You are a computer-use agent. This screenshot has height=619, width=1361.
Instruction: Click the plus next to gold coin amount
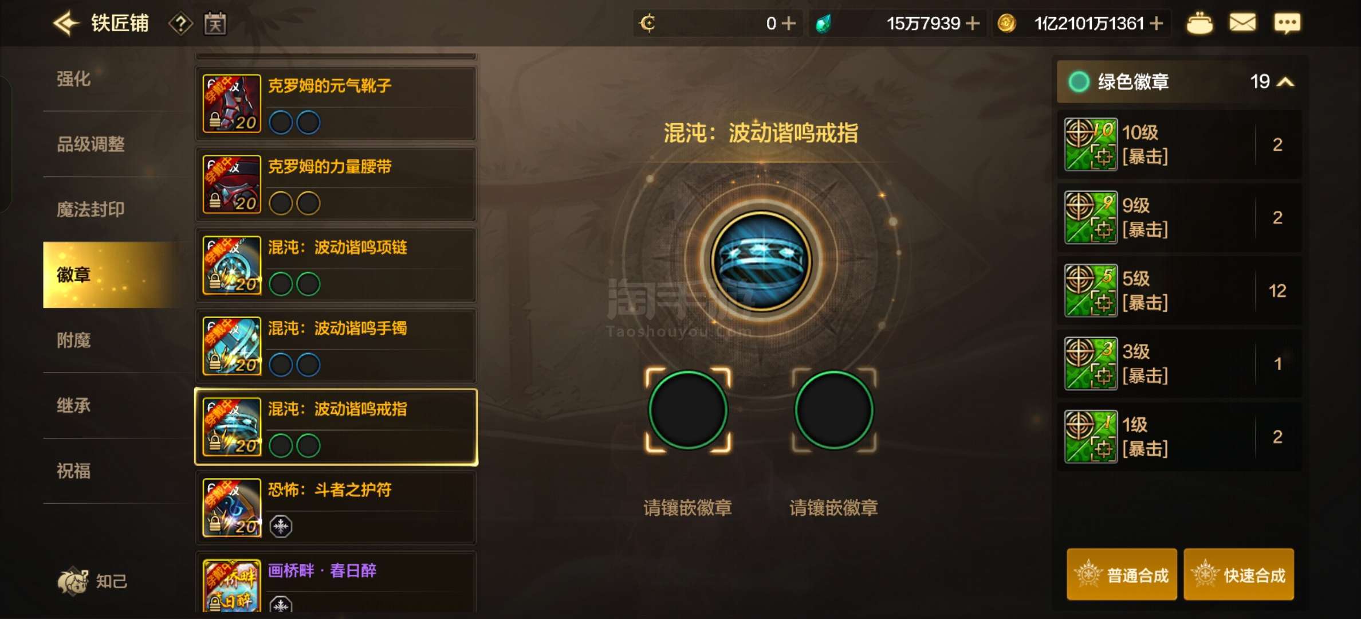click(x=1157, y=23)
